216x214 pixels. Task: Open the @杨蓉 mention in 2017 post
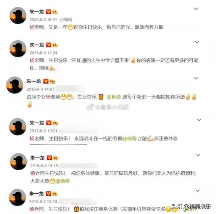[129, 138]
